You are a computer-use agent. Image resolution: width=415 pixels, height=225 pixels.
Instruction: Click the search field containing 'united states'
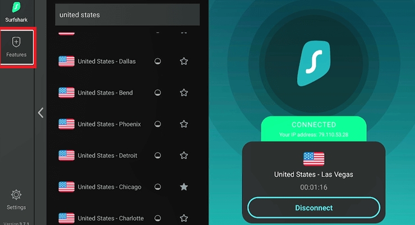pos(127,15)
